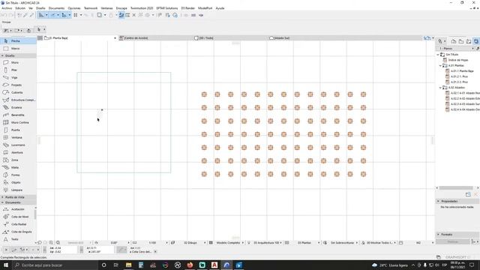This screenshot has height=270, width=480.
Task: Open the Documento menu
Action: point(57,8)
